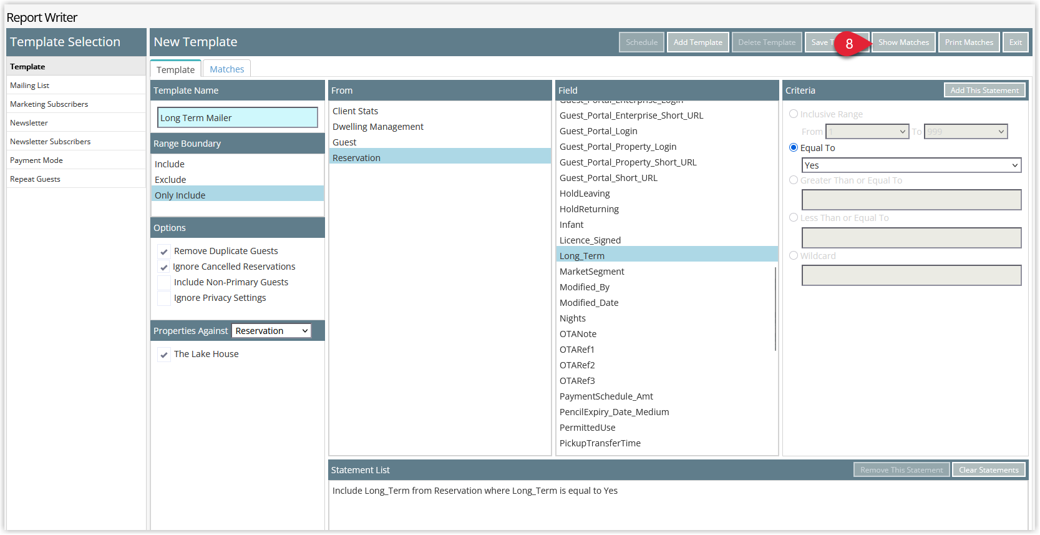Screen dimensions: 1040x535
Task: Open the Newsletter template
Action: coord(76,123)
